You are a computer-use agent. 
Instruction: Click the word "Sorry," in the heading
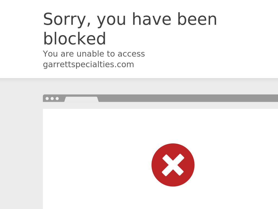tap(67, 20)
